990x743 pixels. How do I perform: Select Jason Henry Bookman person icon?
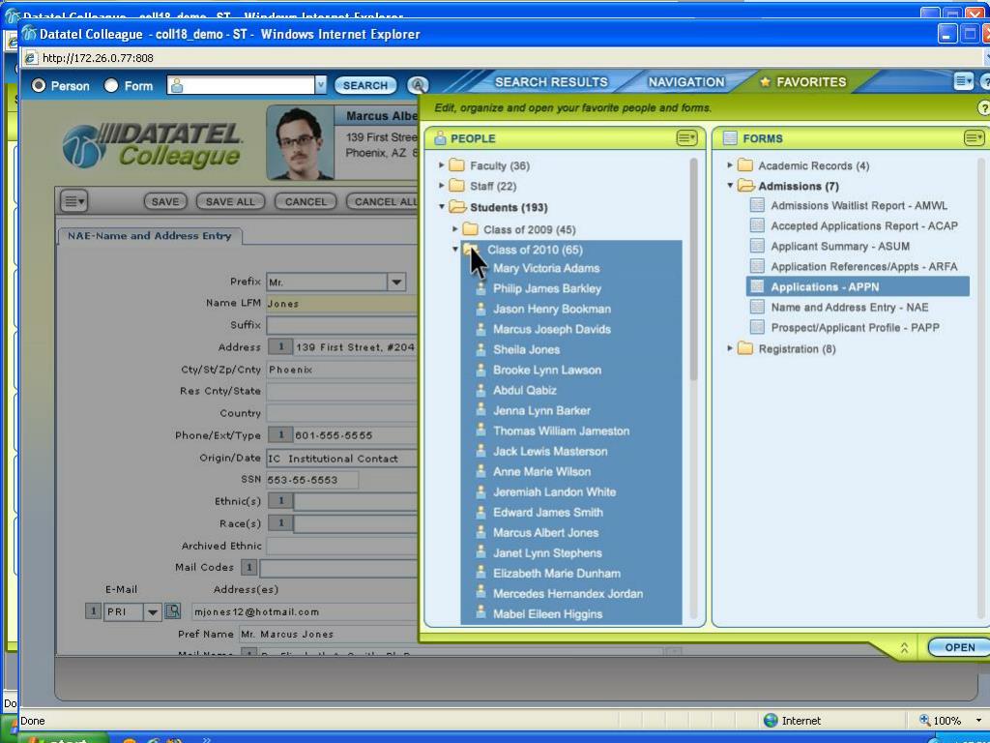click(480, 309)
